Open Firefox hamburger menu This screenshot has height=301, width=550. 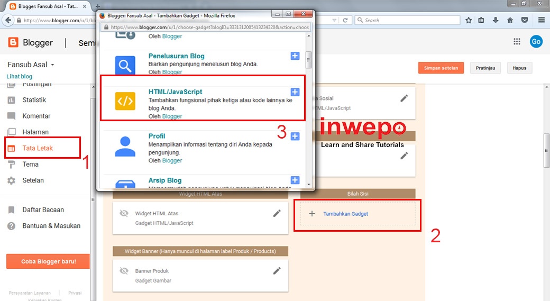[542, 20]
